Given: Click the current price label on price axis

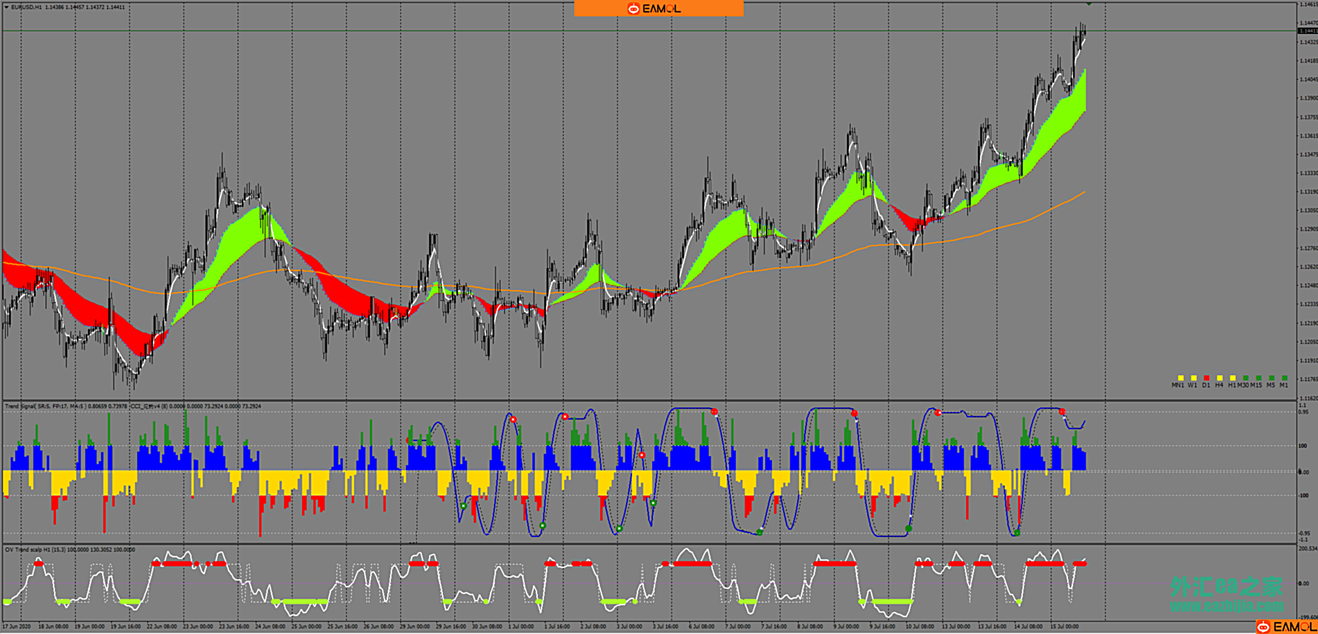Looking at the screenshot, I should click(x=1307, y=31).
